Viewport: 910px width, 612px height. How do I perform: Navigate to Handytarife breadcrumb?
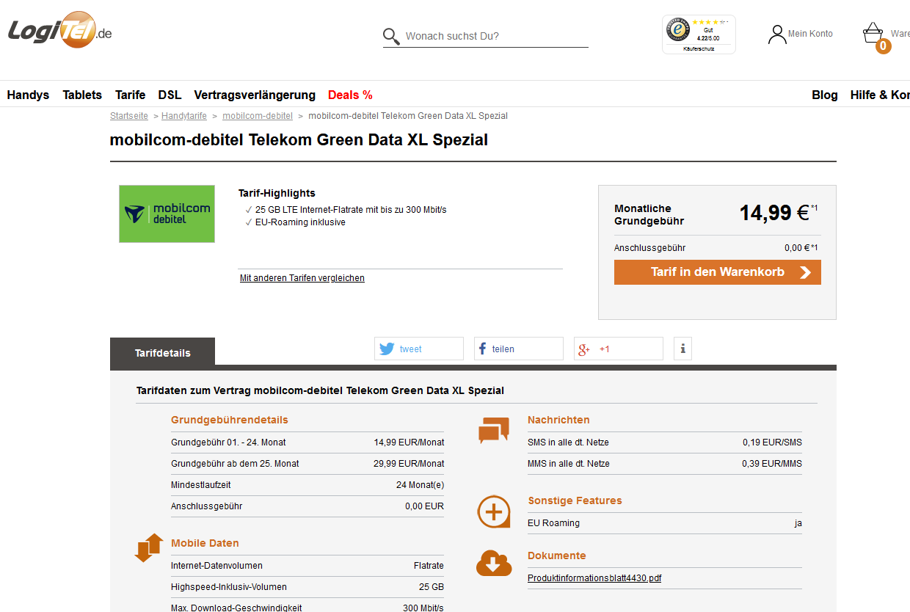click(184, 116)
